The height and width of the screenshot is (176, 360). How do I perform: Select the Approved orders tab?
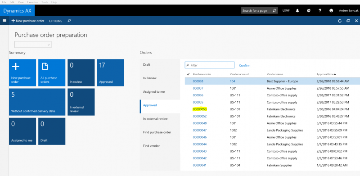tap(160, 105)
